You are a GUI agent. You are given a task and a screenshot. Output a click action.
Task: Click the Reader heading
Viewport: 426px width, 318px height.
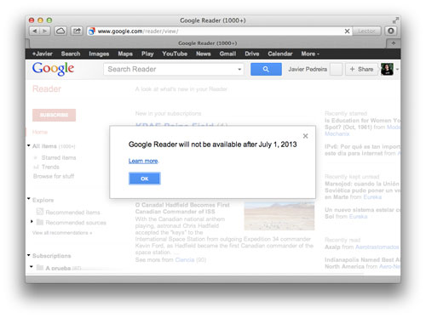point(47,89)
